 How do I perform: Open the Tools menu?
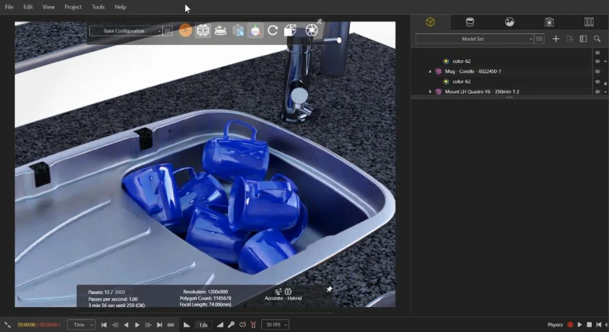[x=98, y=7]
